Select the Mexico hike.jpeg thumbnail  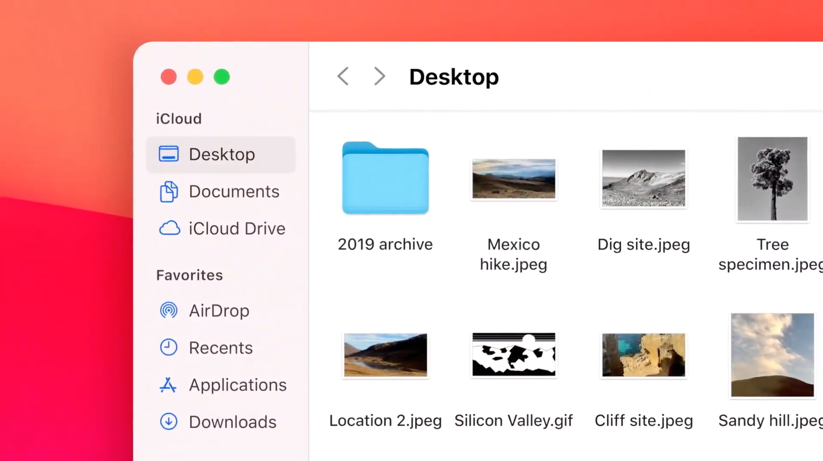click(x=514, y=179)
